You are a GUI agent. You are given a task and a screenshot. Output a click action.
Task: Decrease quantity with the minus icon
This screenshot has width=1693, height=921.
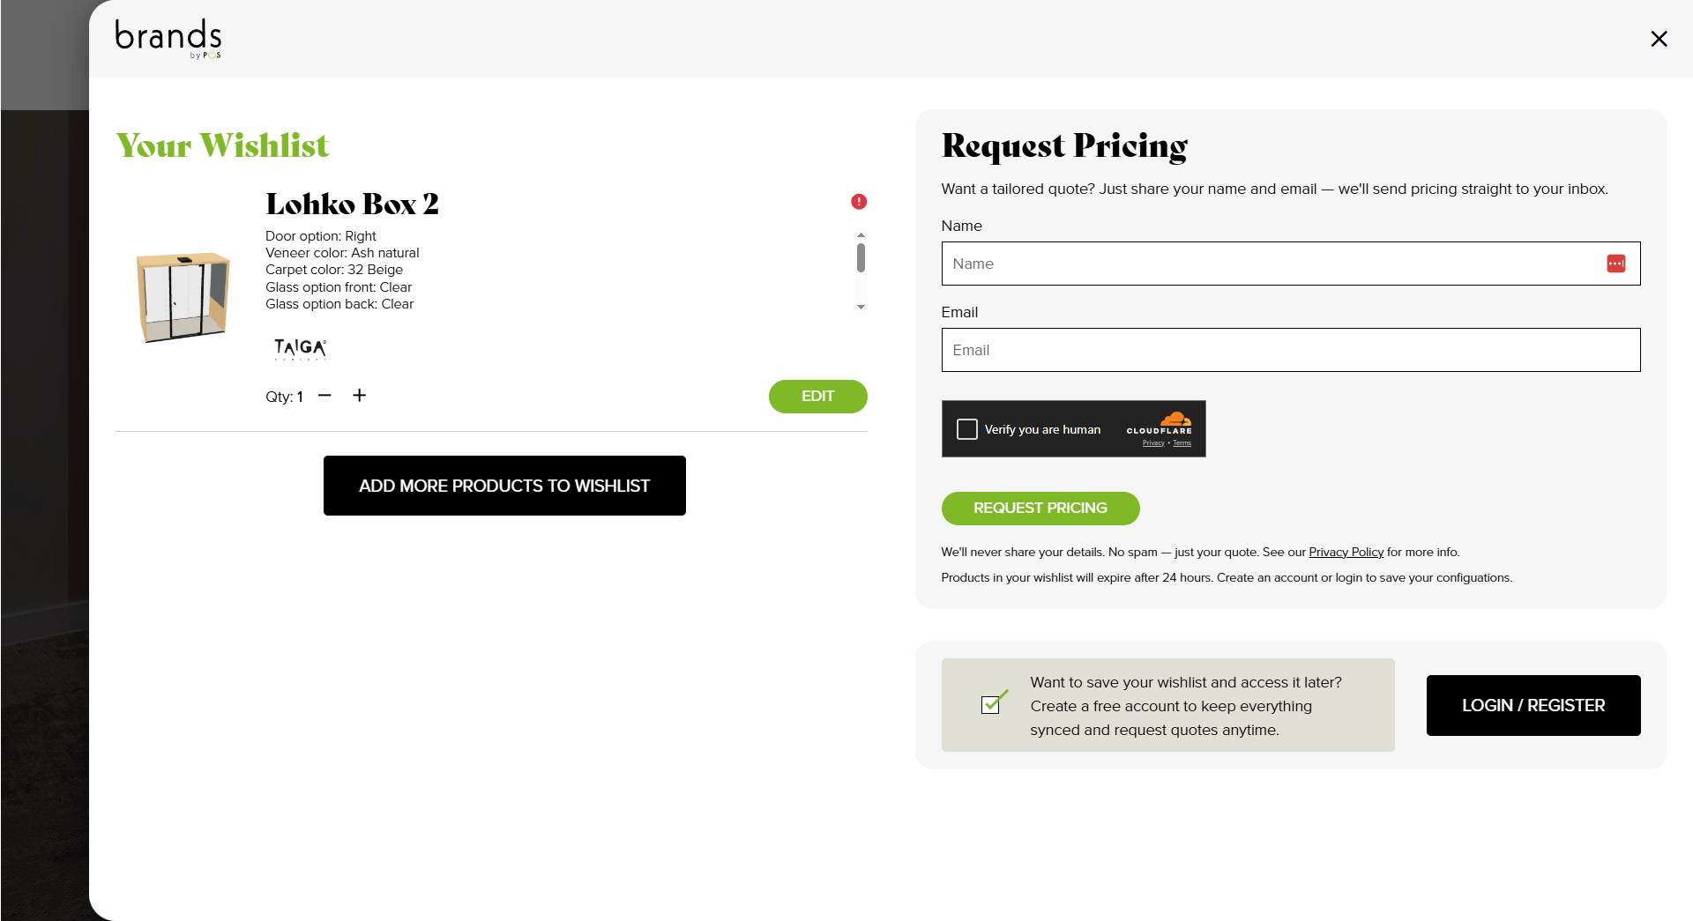pyautogui.click(x=324, y=396)
